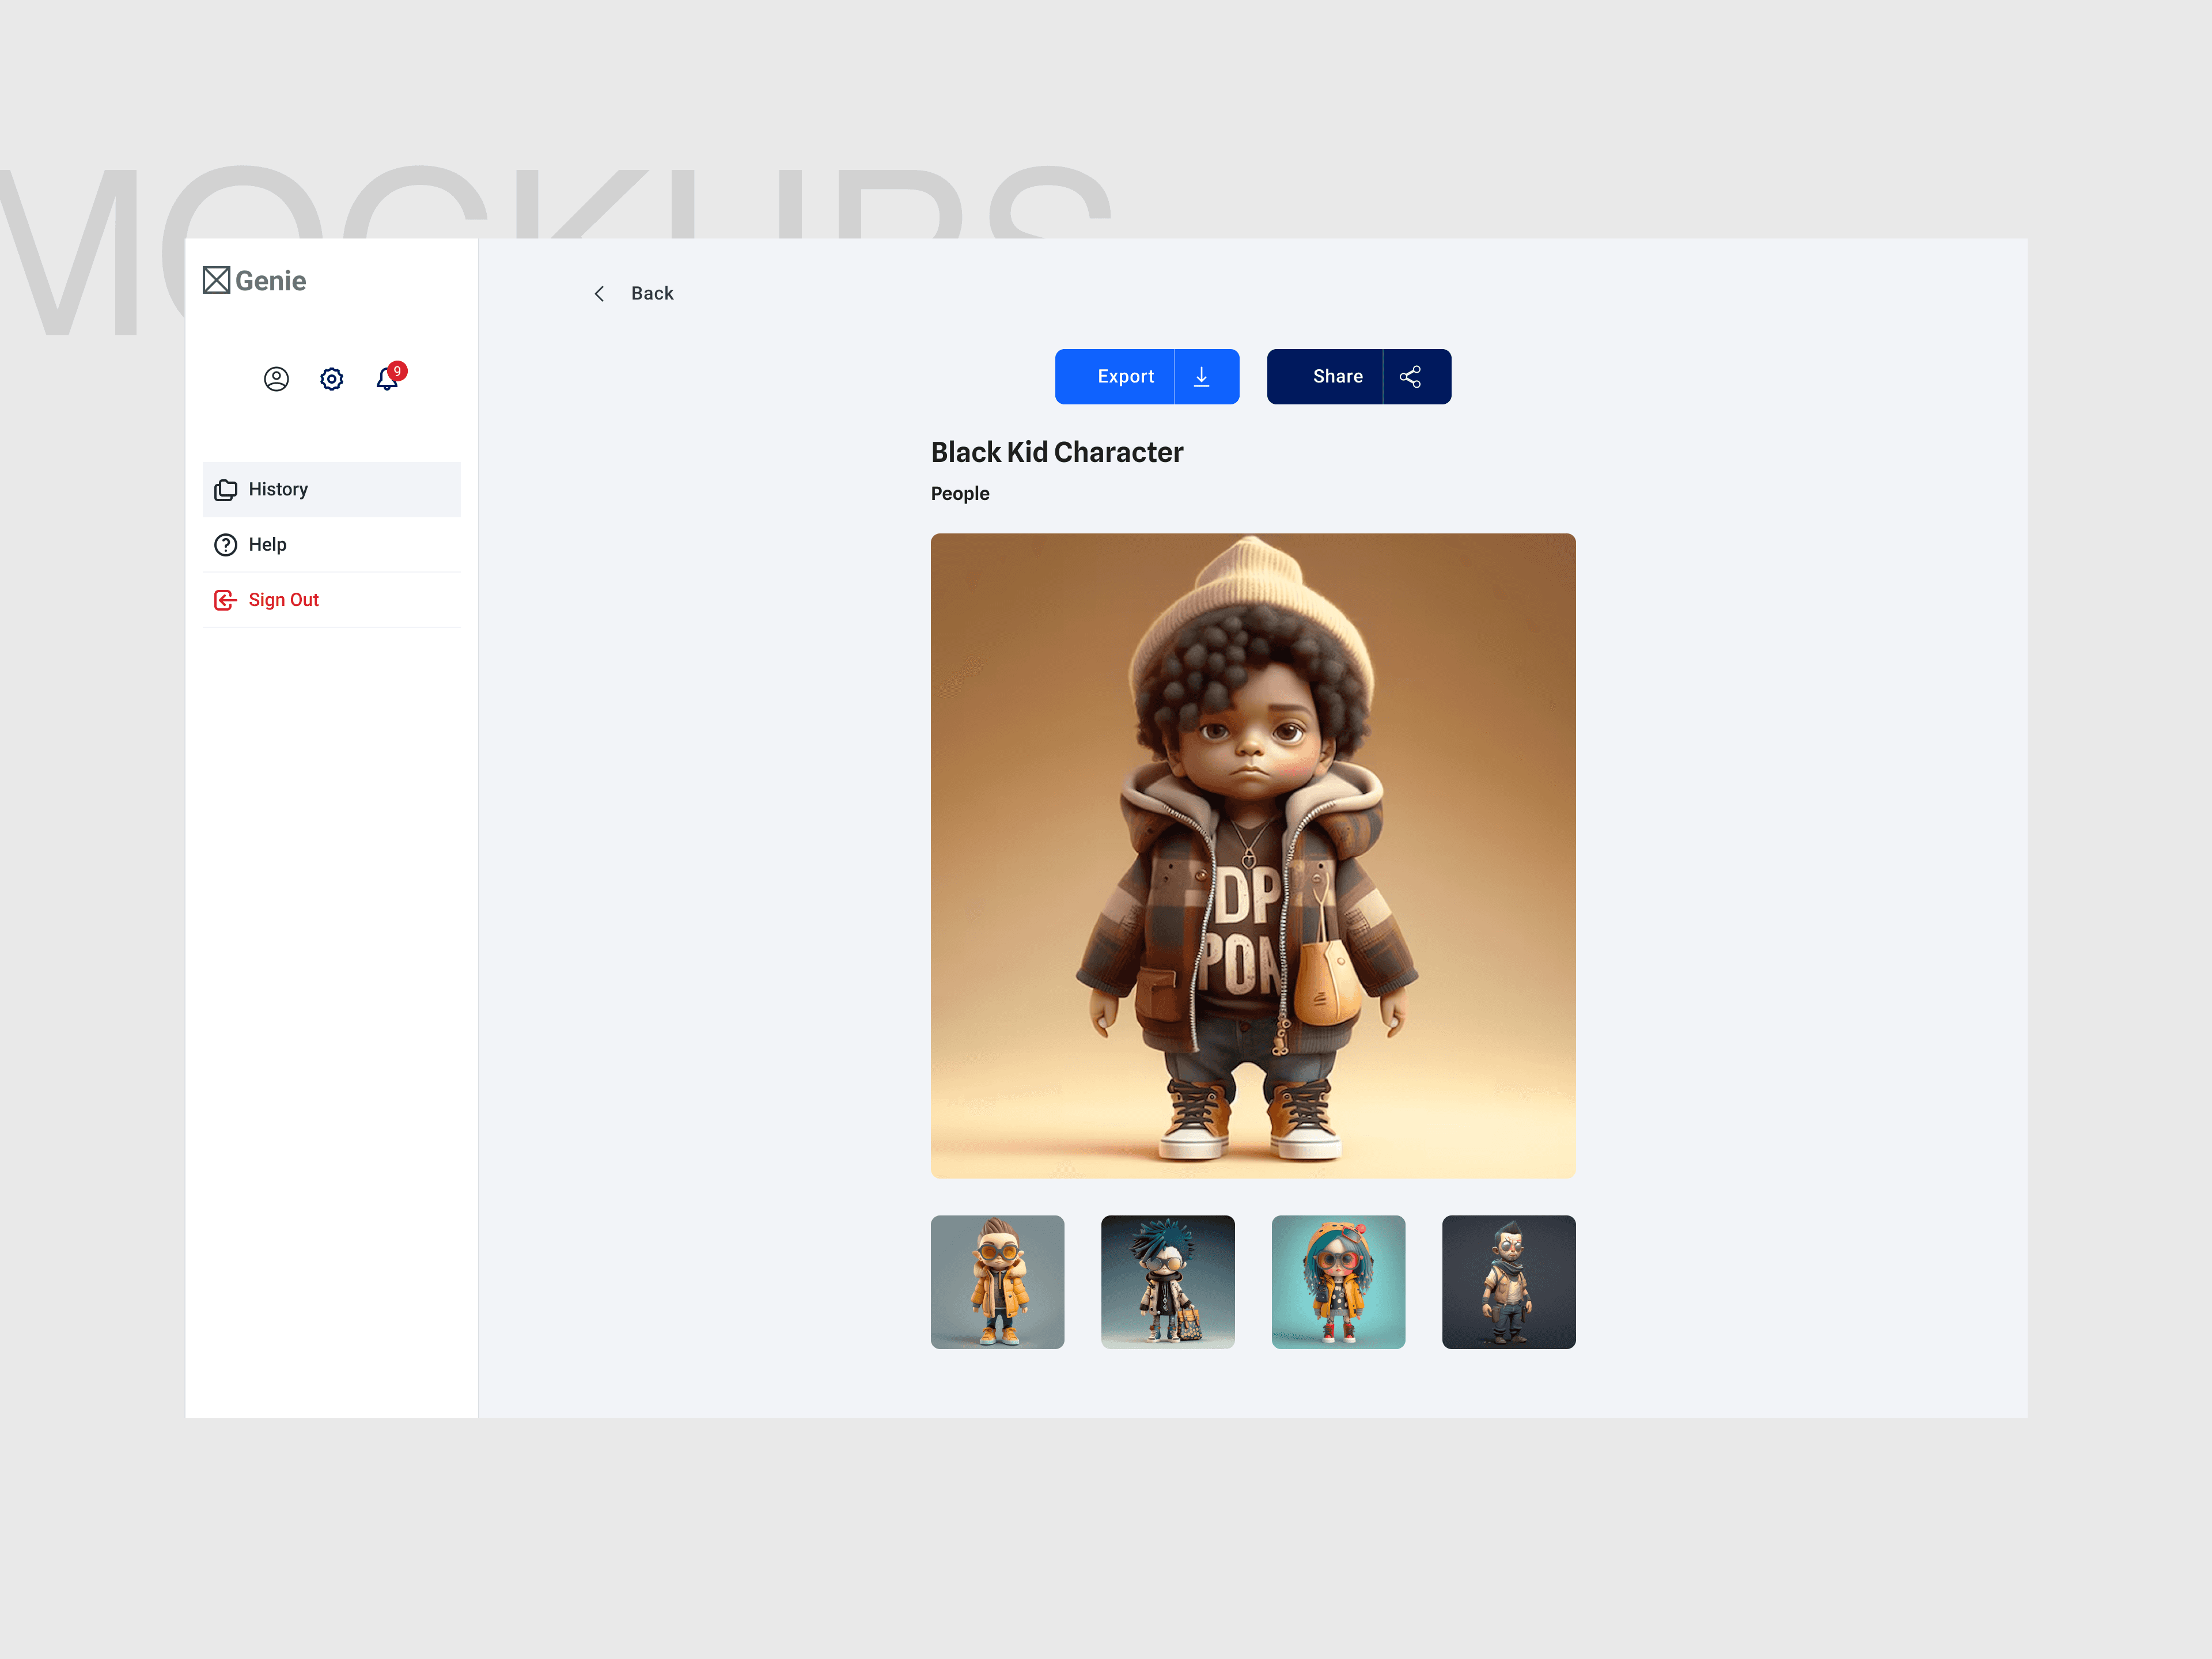Select the History menu item
This screenshot has height=1659, width=2212.
point(279,490)
